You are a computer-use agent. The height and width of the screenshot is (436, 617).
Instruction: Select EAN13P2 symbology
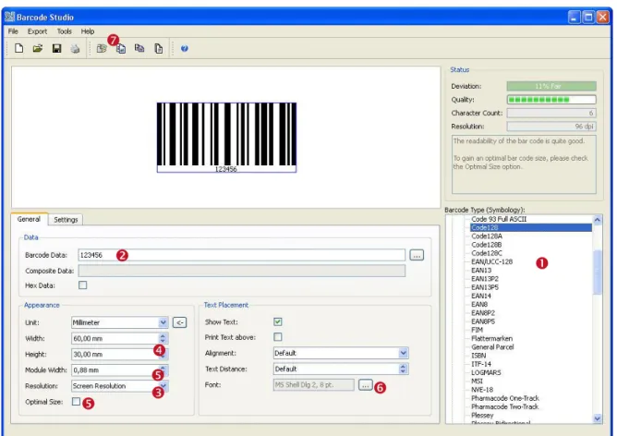pos(485,279)
